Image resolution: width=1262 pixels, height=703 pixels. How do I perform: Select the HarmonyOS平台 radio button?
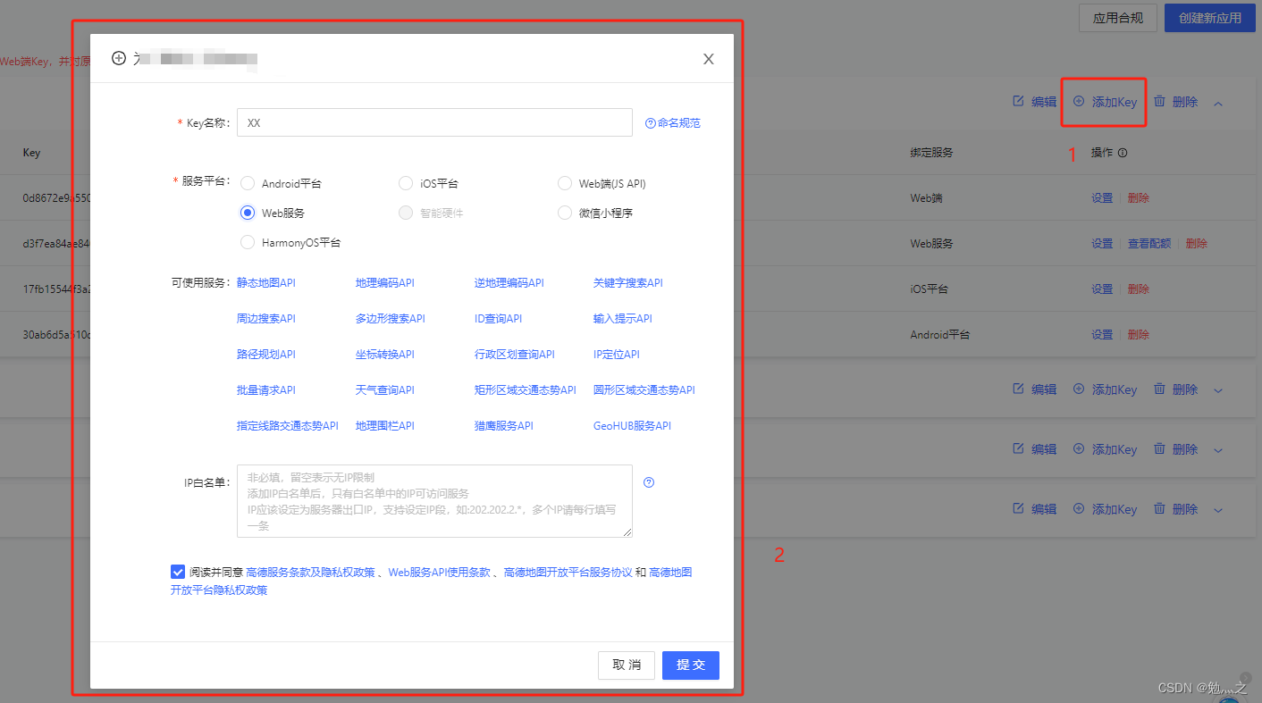point(248,242)
